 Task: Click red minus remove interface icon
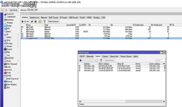tap(28, 21)
